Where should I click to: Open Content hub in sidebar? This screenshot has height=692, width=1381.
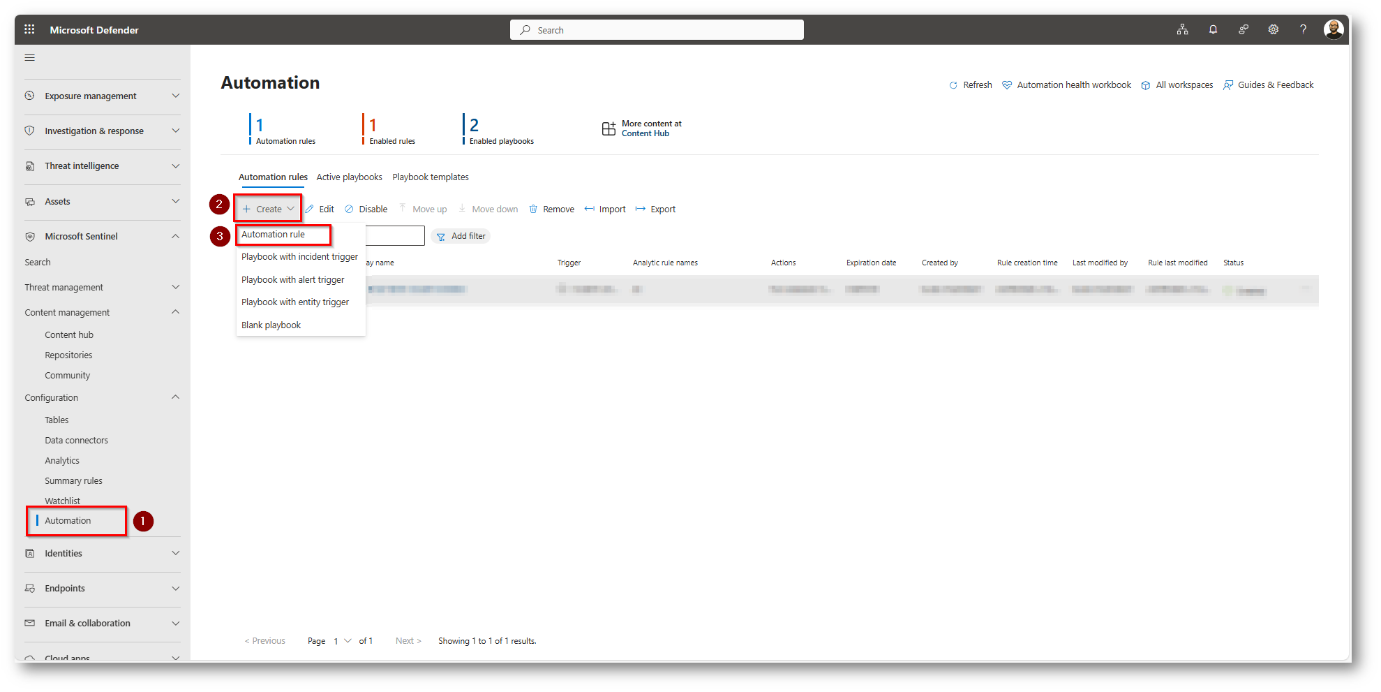click(x=69, y=335)
